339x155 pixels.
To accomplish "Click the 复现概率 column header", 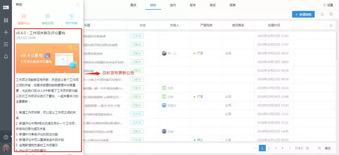I will (238, 25).
